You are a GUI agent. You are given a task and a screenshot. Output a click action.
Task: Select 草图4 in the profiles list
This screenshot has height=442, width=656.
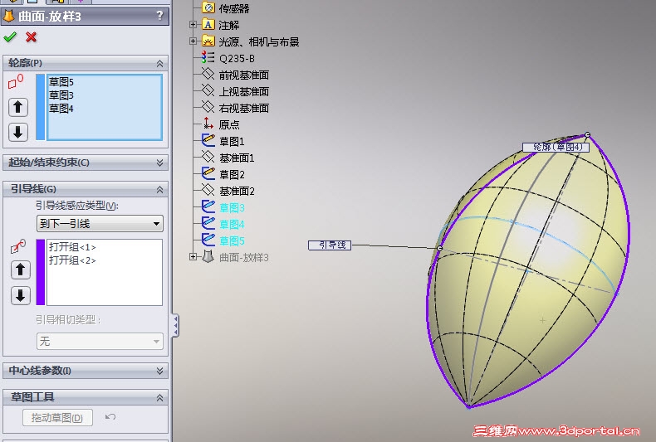pos(61,109)
